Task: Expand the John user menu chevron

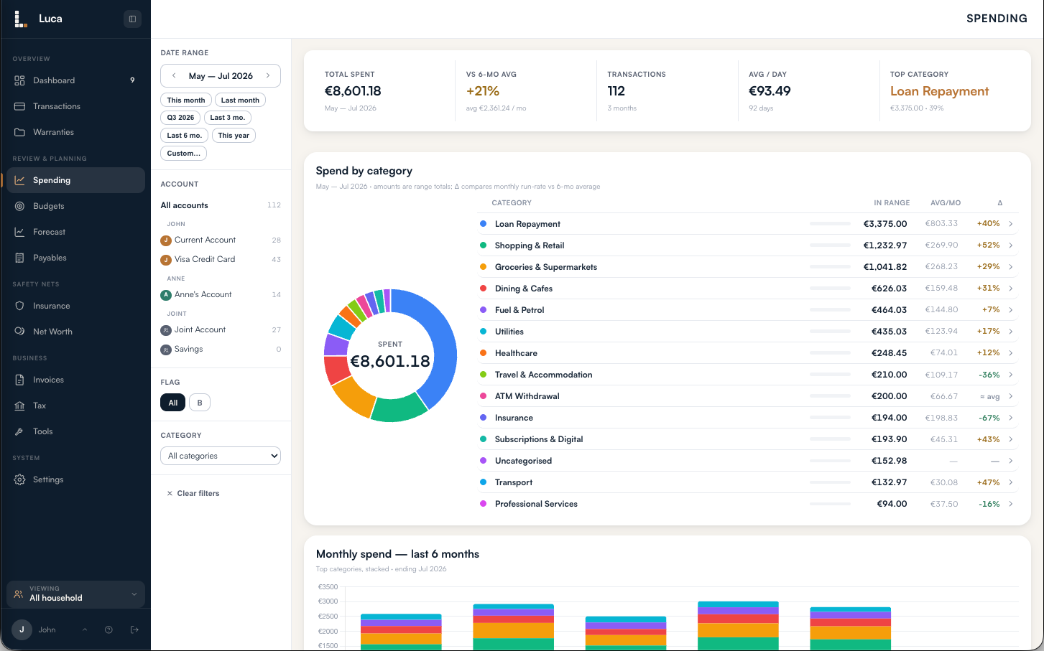Action: 85,629
